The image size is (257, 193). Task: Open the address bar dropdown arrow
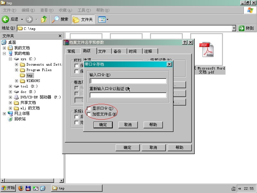[x=234, y=28]
